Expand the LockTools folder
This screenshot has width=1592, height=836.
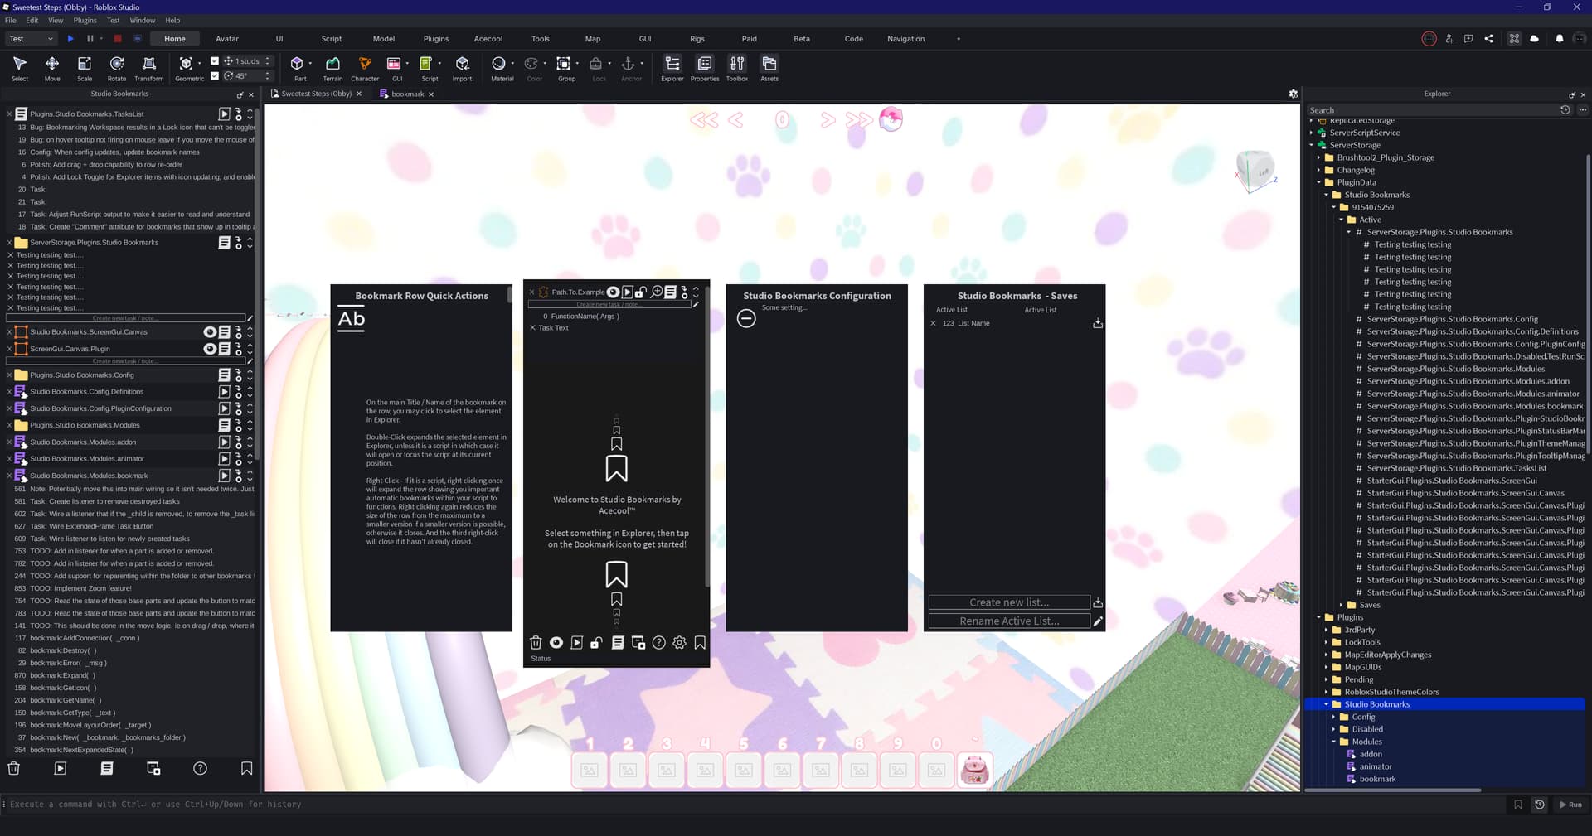tap(1327, 642)
